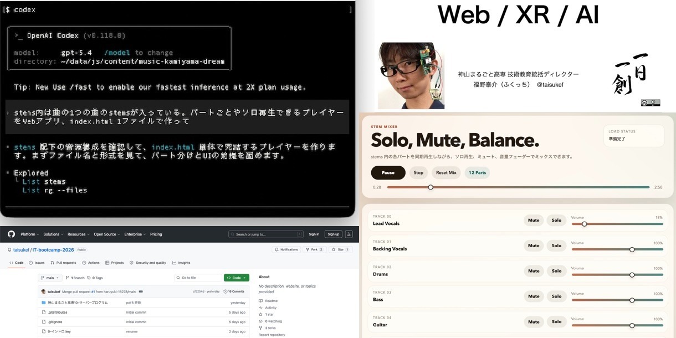This screenshot has height=338, width=676.
Task: Click the Creative Commons license badge
Action: pyautogui.click(x=650, y=103)
